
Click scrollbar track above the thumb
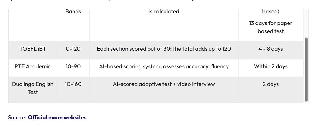(306, 23)
